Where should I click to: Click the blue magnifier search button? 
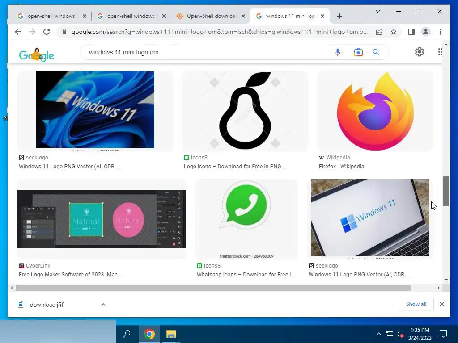(376, 52)
